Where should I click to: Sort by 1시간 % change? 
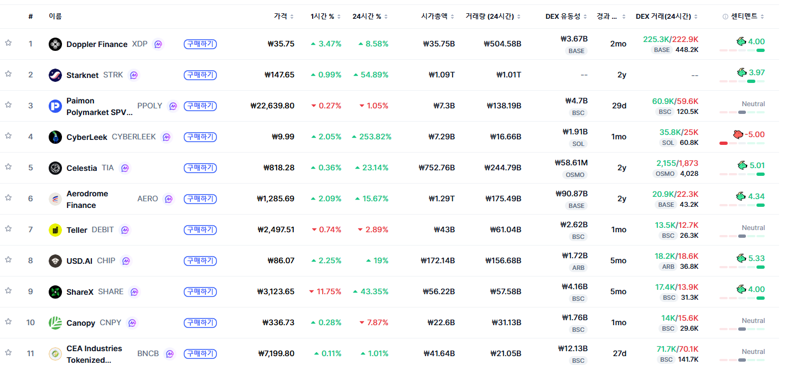click(x=326, y=17)
